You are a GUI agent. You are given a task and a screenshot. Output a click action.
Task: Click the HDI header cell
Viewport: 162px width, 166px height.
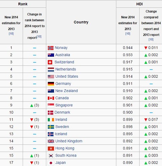point(139,4)
